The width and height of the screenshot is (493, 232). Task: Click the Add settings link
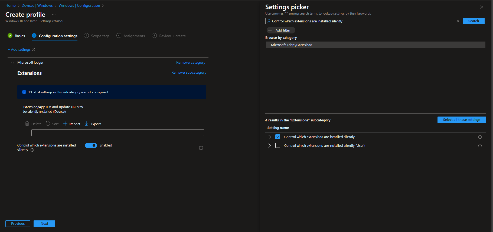pos(19,49)
